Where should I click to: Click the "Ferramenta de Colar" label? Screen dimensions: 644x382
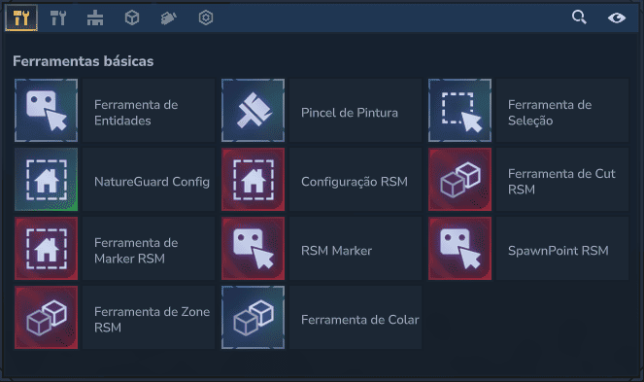[x=360, y=320]
